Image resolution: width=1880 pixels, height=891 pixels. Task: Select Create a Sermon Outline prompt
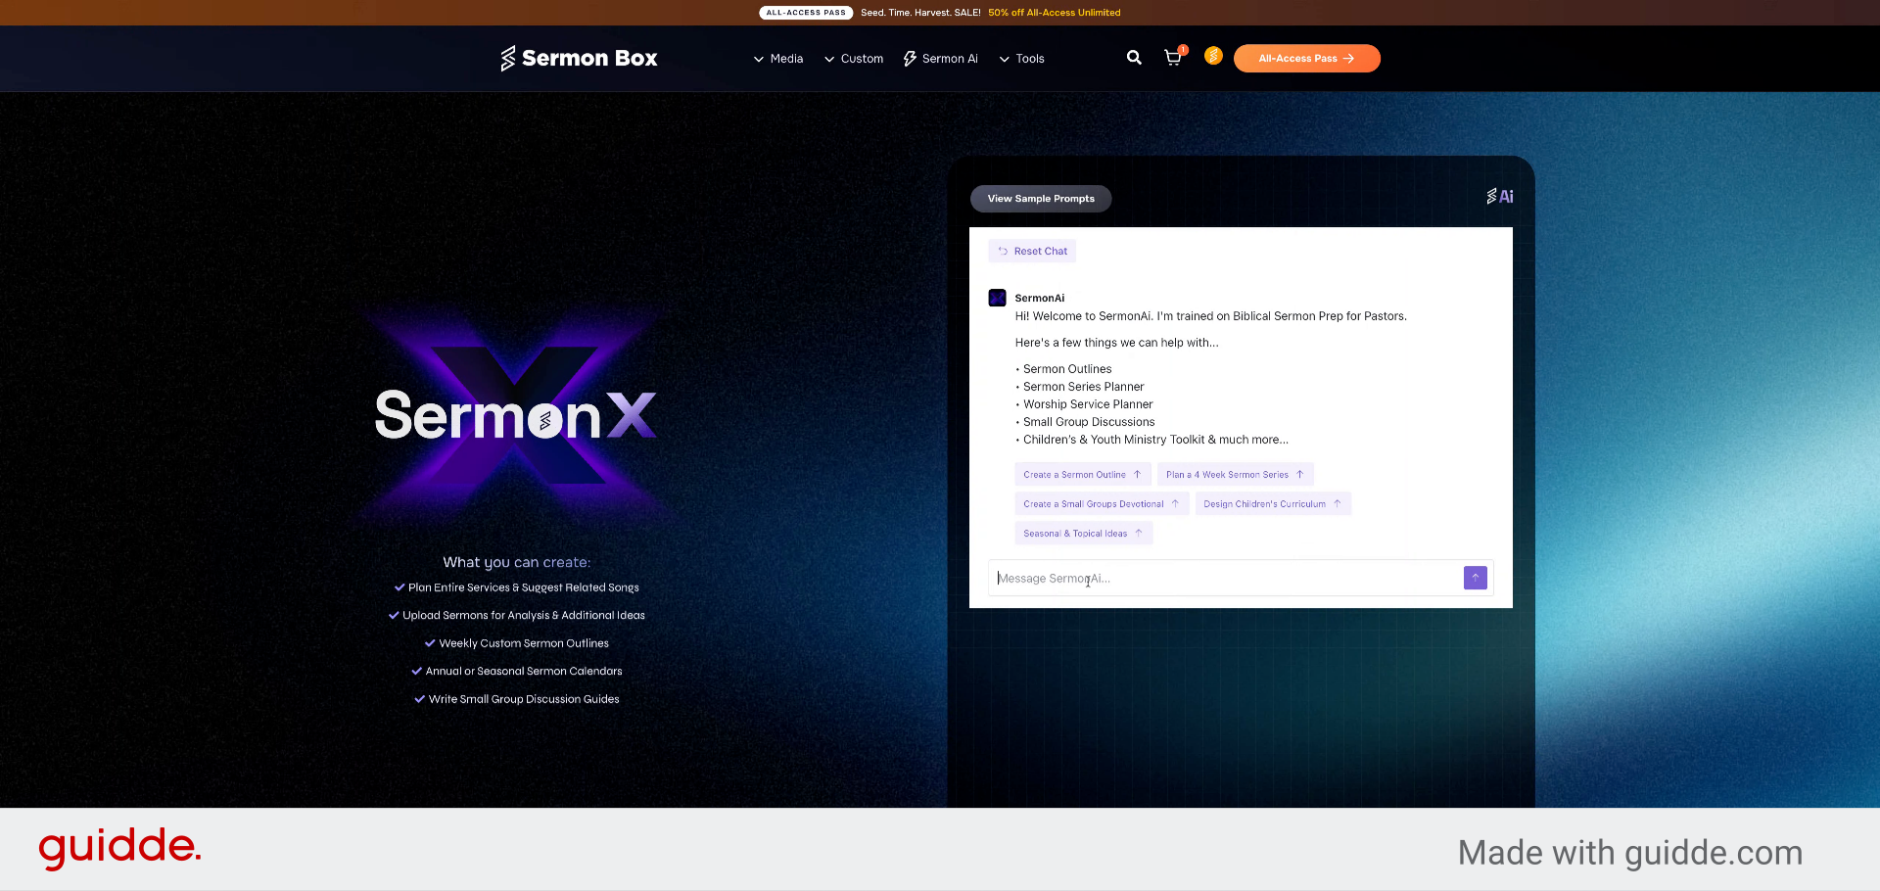(x=1082, y=475)
